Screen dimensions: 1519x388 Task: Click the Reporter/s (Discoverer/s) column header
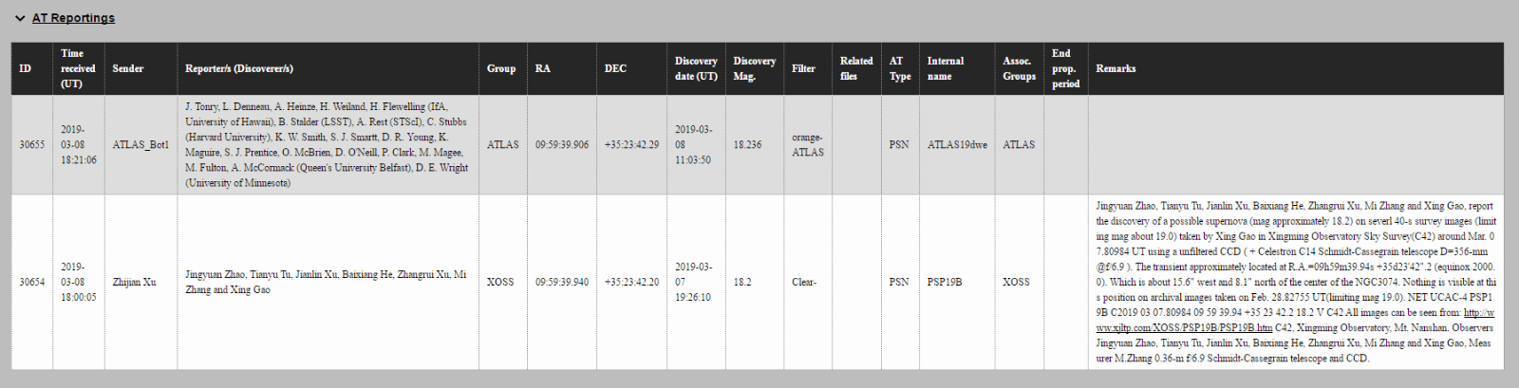[x=239, y=68]
